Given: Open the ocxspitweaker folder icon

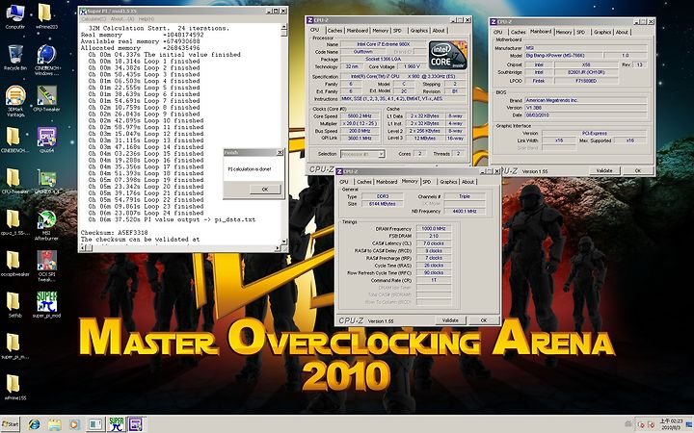Looking at the screenshot, I should pos(13,260).
